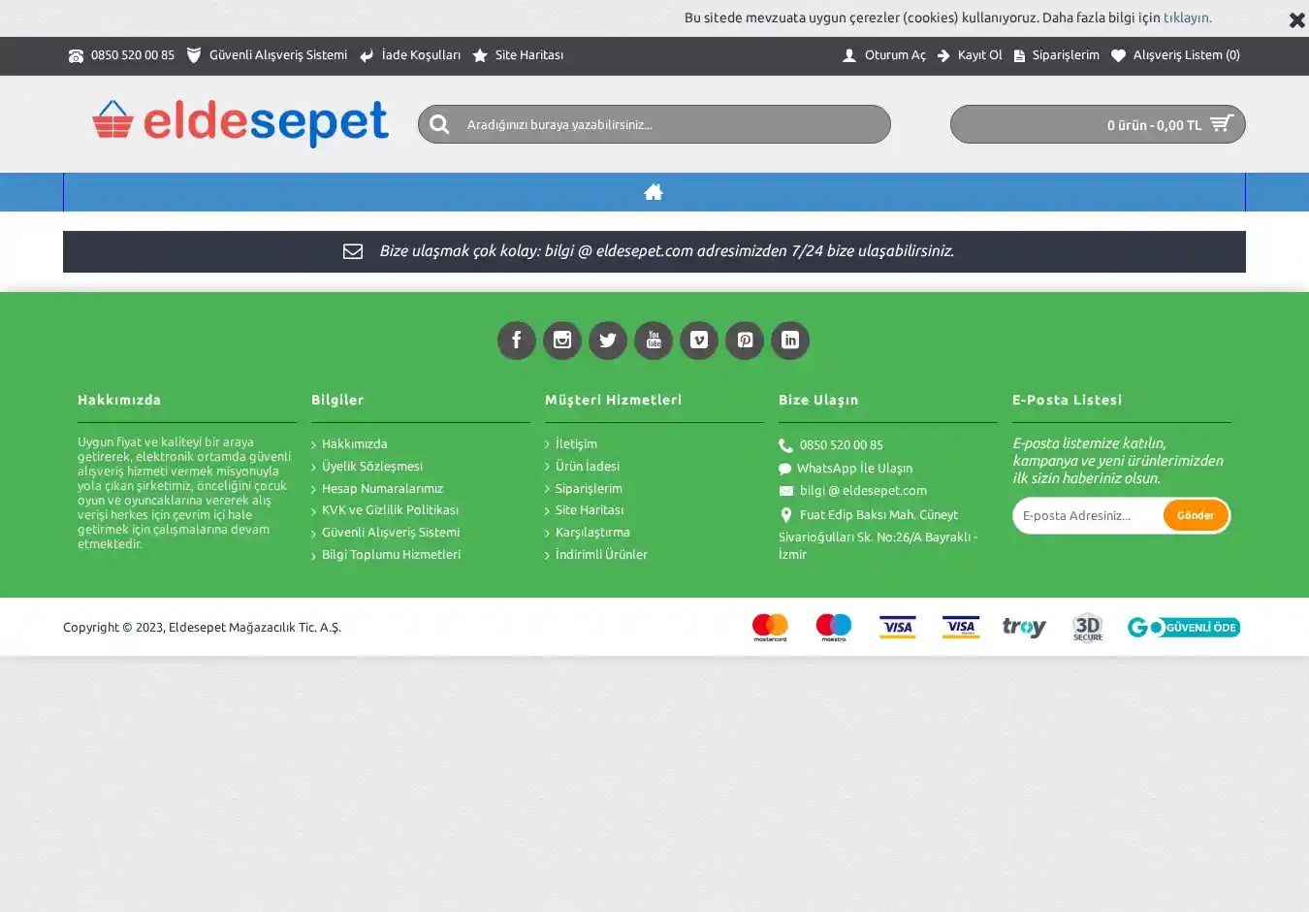The height and width of the screenshot is (912, 1309).
Task: Open the Pinterest social icon
Action: [744, 341]
